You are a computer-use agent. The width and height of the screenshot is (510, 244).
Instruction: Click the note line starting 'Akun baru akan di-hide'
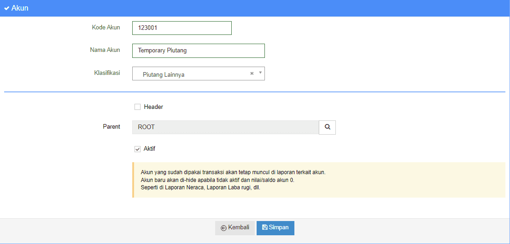217,180
